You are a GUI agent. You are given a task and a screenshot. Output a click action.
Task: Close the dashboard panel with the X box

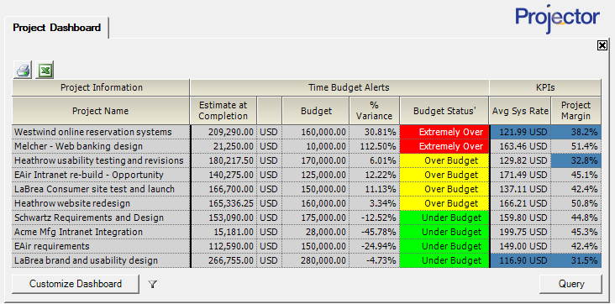pos(602,45)
